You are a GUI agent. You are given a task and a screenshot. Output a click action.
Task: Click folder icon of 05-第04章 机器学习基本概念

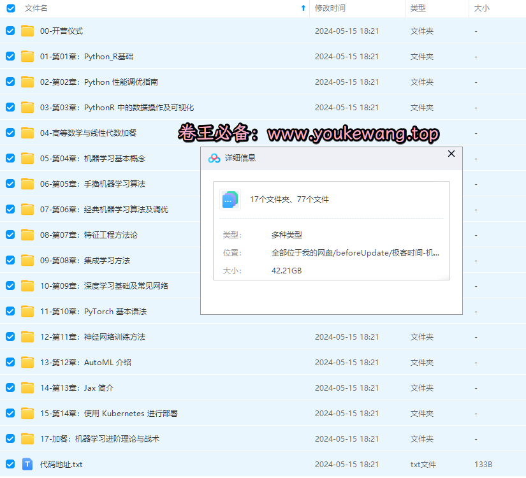[x=27, y=158]
